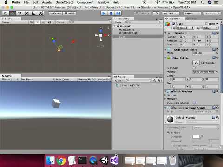This screenshot has height=167, width=223.
Task: Select the Move tool in toolbar
Action: [x=13, y=13]
